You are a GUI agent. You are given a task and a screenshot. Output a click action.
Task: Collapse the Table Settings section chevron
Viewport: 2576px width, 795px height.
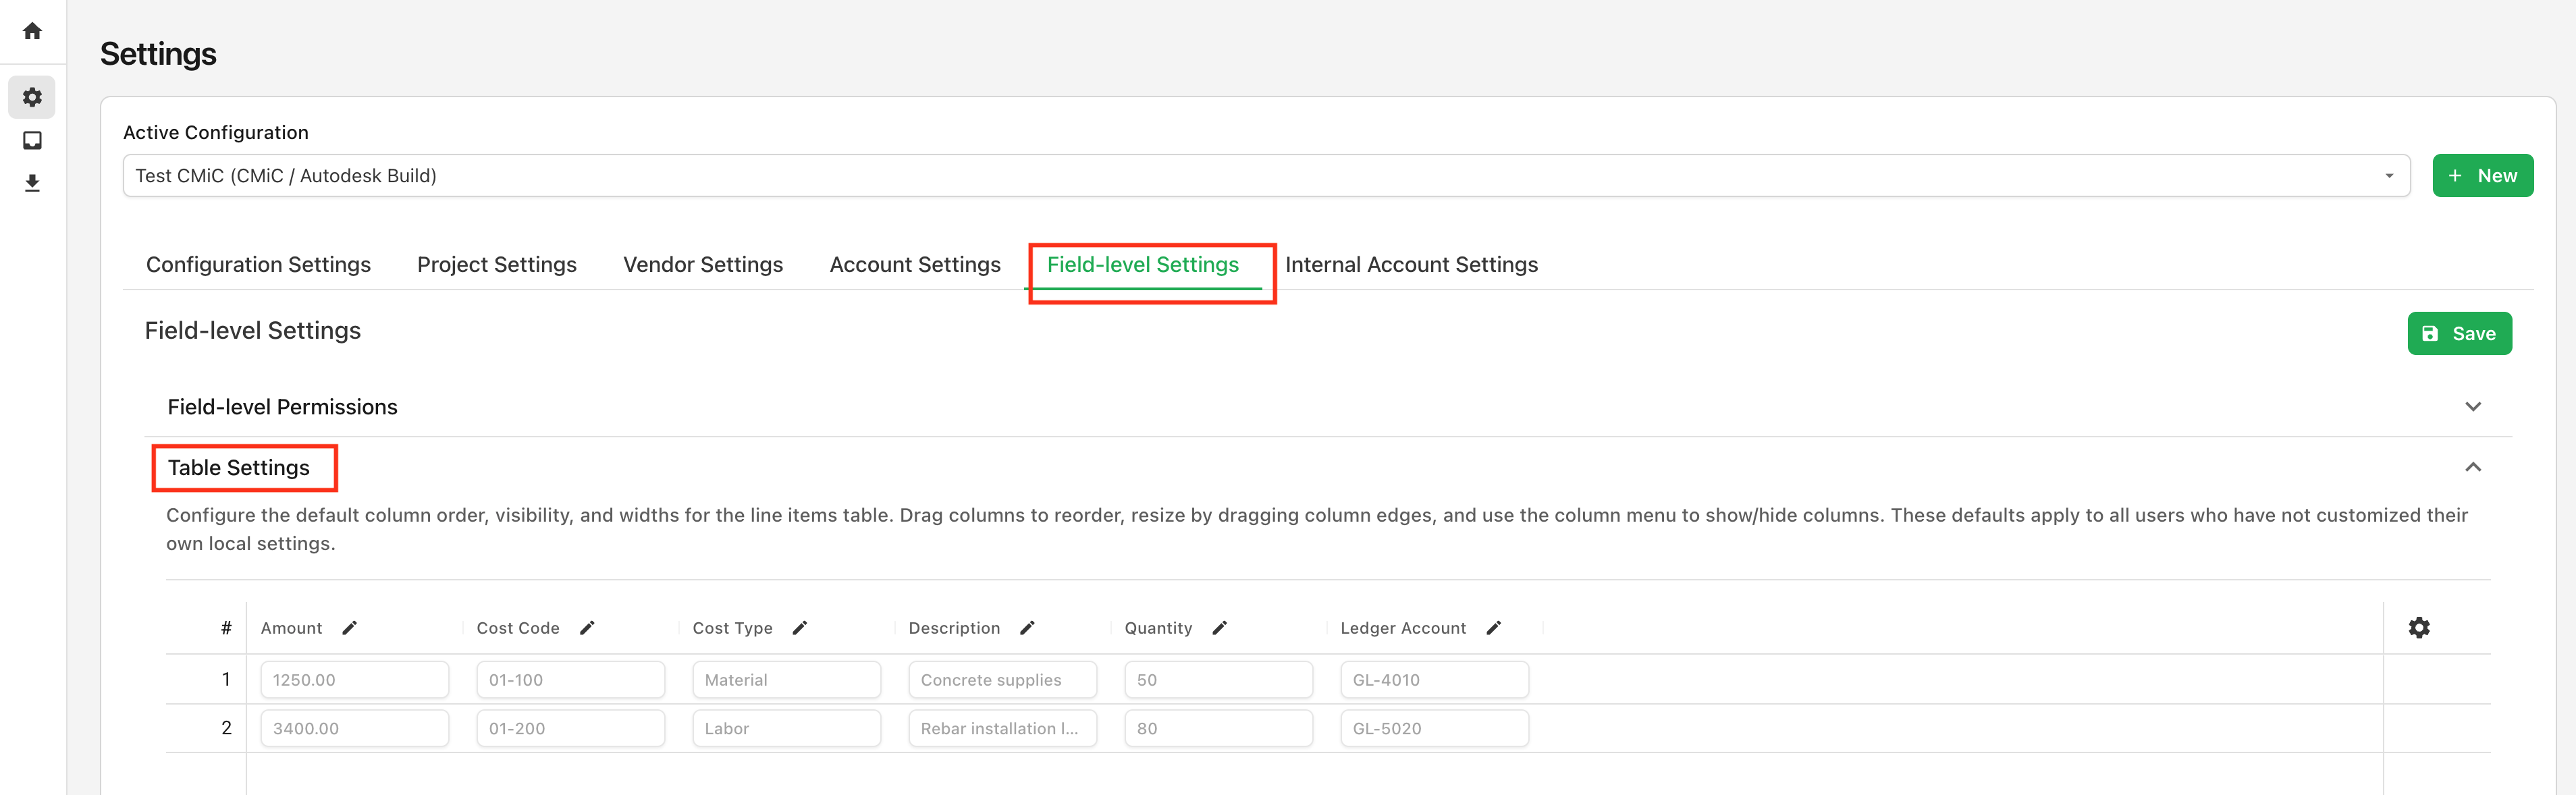coord(2472,467)
